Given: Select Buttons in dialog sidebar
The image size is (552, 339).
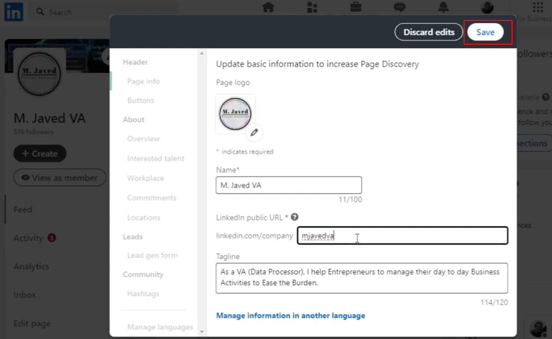Looking at the screenshot, I should (x=141, y=100).
